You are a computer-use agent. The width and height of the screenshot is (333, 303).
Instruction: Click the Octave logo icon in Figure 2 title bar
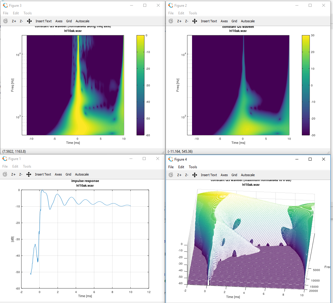click(171, 5)
